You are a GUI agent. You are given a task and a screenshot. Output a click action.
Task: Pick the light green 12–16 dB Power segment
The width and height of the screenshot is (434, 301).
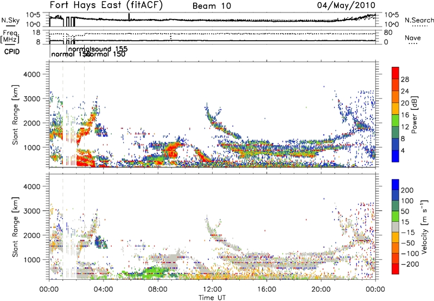point(395,121)
